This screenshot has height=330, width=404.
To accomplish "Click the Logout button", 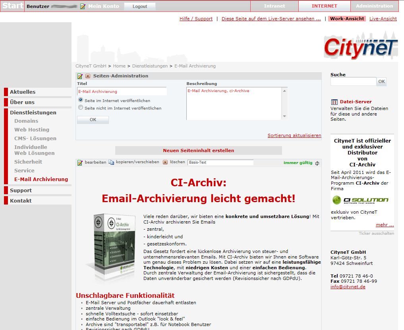I will pyautogui.click(x=140, y=6).
